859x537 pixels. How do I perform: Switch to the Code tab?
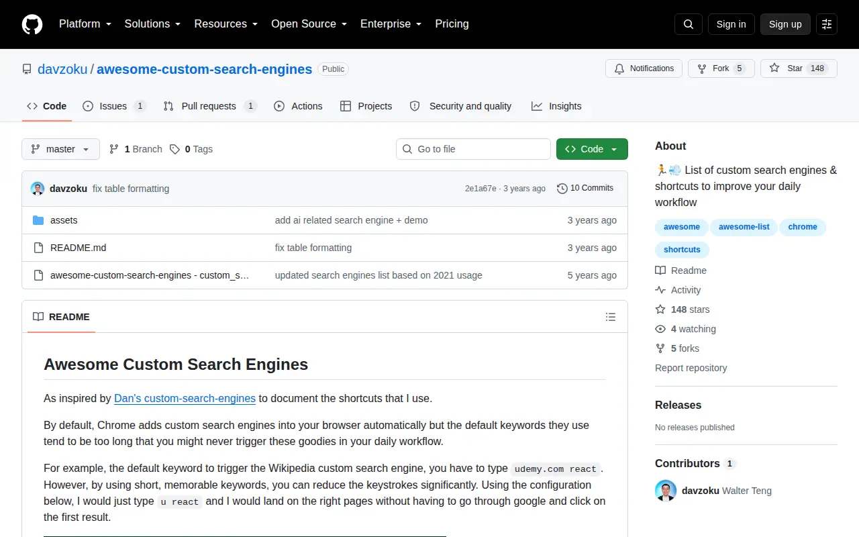[x=47, y=106]
